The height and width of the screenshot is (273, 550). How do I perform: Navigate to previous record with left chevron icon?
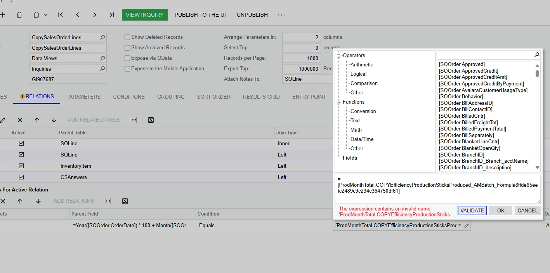coord(78,15)
